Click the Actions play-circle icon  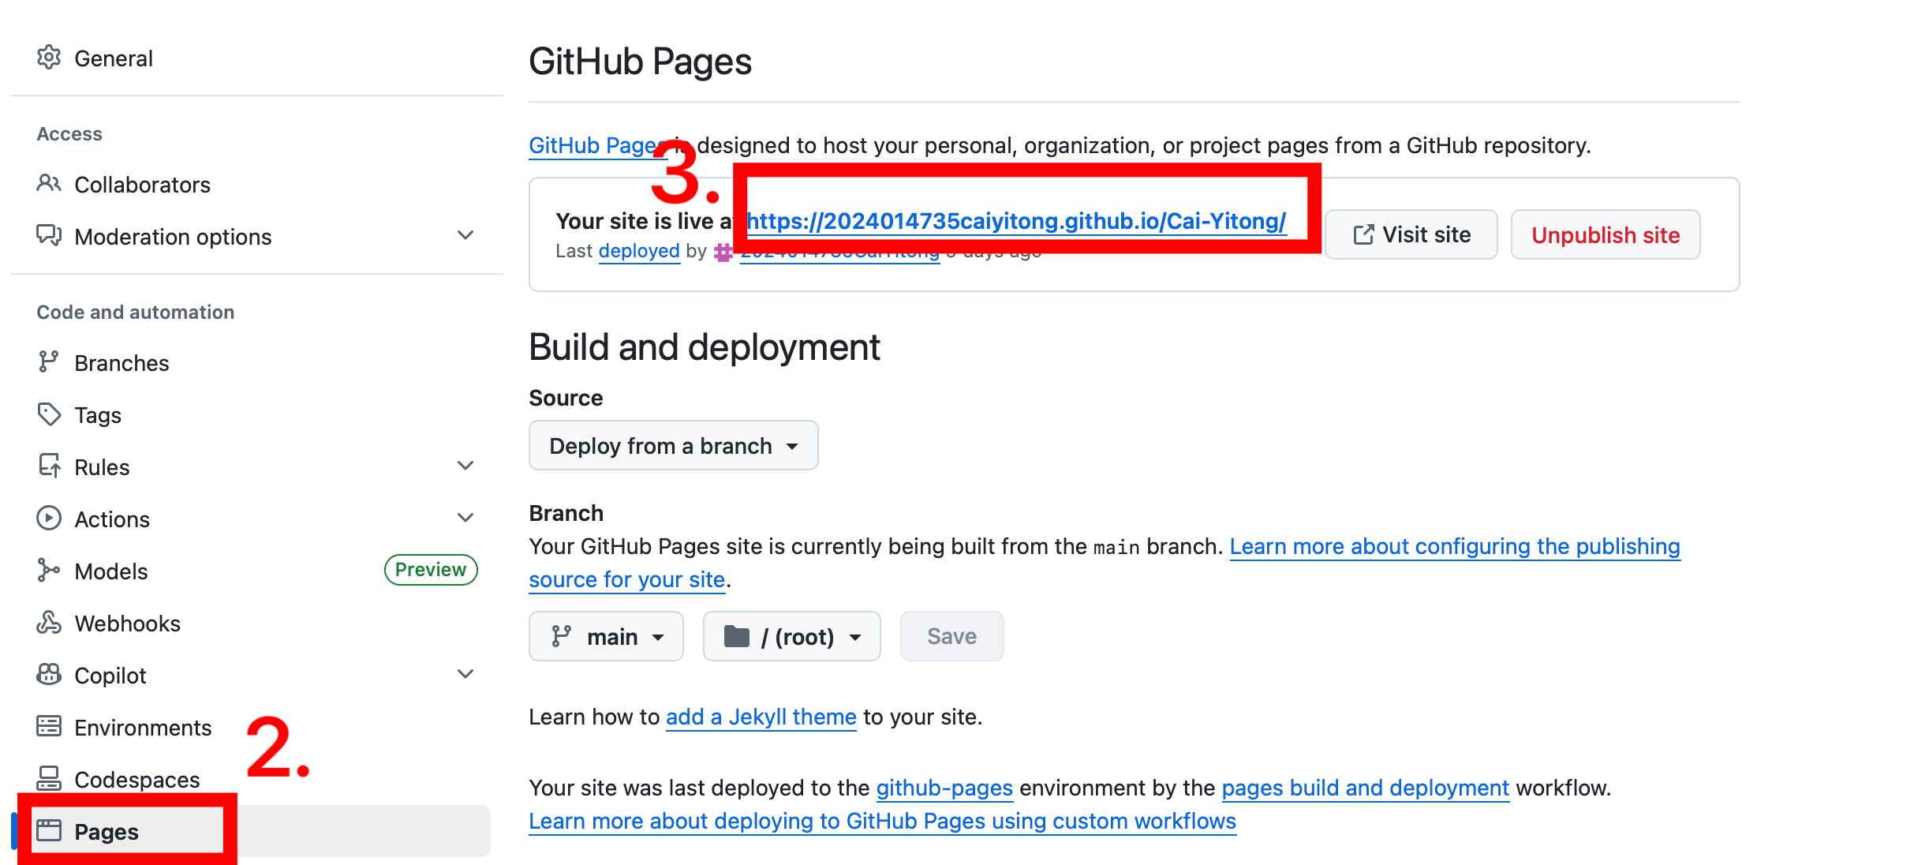tap(49, 519)
